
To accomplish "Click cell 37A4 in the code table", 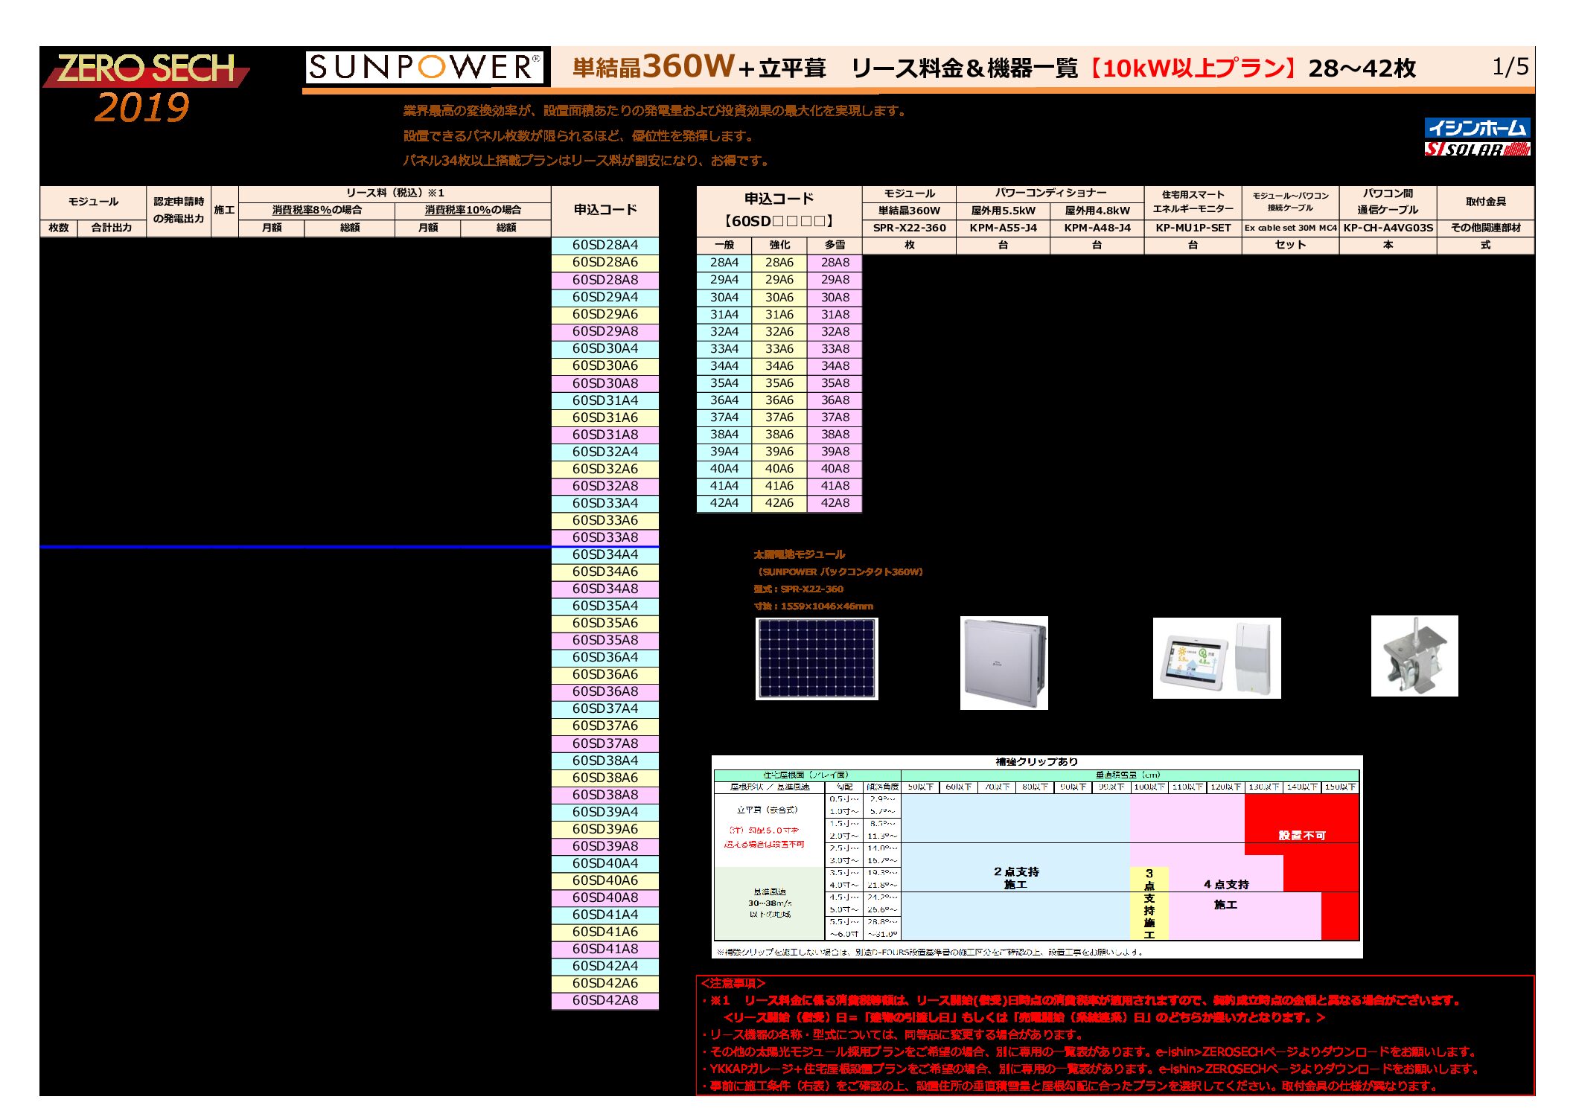I will coord(724,417).
